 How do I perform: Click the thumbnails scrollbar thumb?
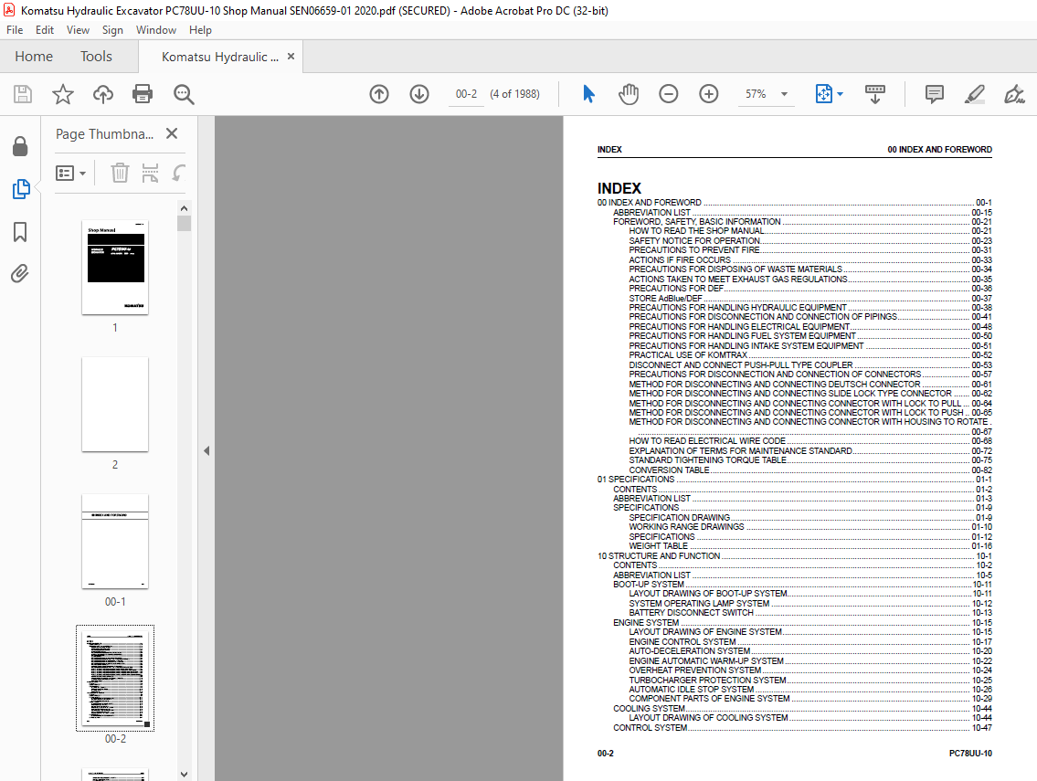click(x=184, y=223)
